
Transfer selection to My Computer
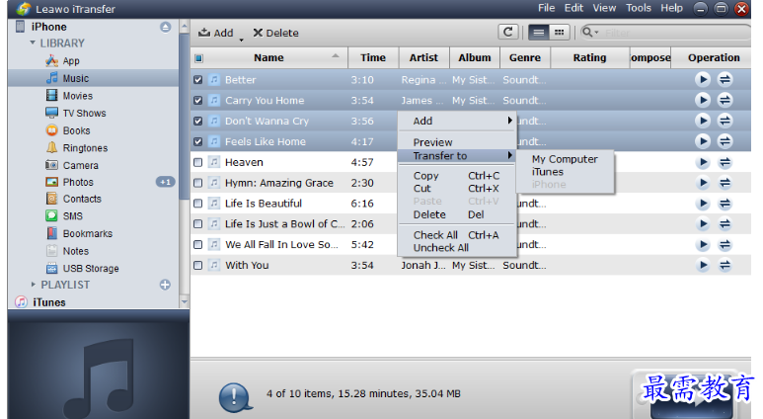click(x=565, y=159)
